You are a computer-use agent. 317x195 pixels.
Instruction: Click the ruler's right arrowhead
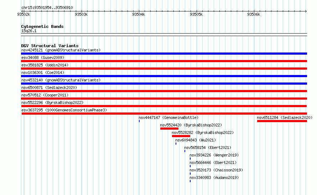pos(306,11)
